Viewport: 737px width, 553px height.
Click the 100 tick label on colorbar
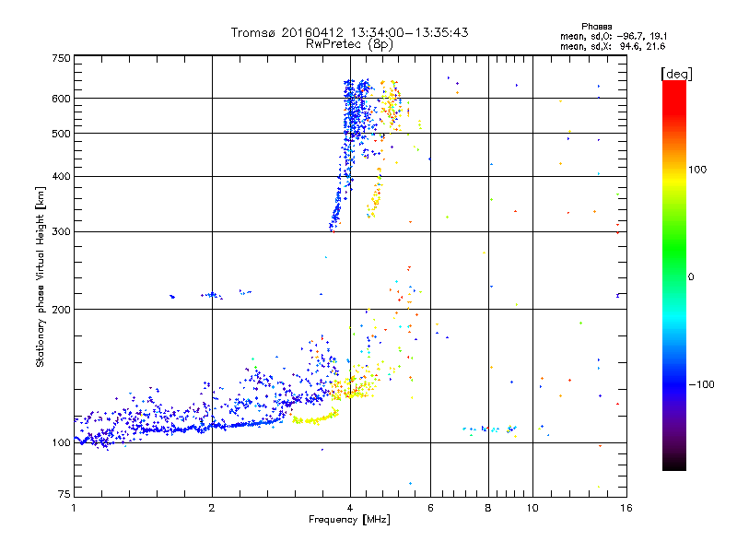click(x=698, y=170)
